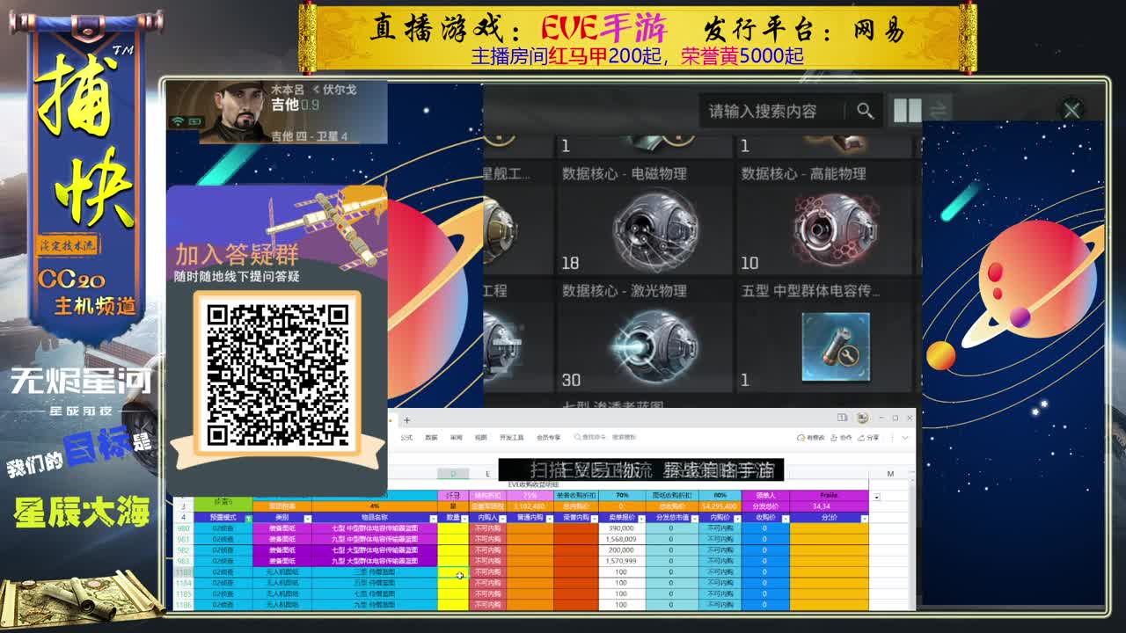Expand the 卖单报价 column filter dropdown
1126x633 pixels.
click(641, 517)
